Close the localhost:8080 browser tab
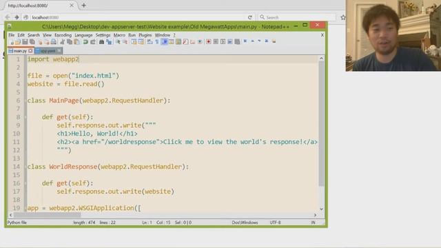 click(x=72, y=6)
